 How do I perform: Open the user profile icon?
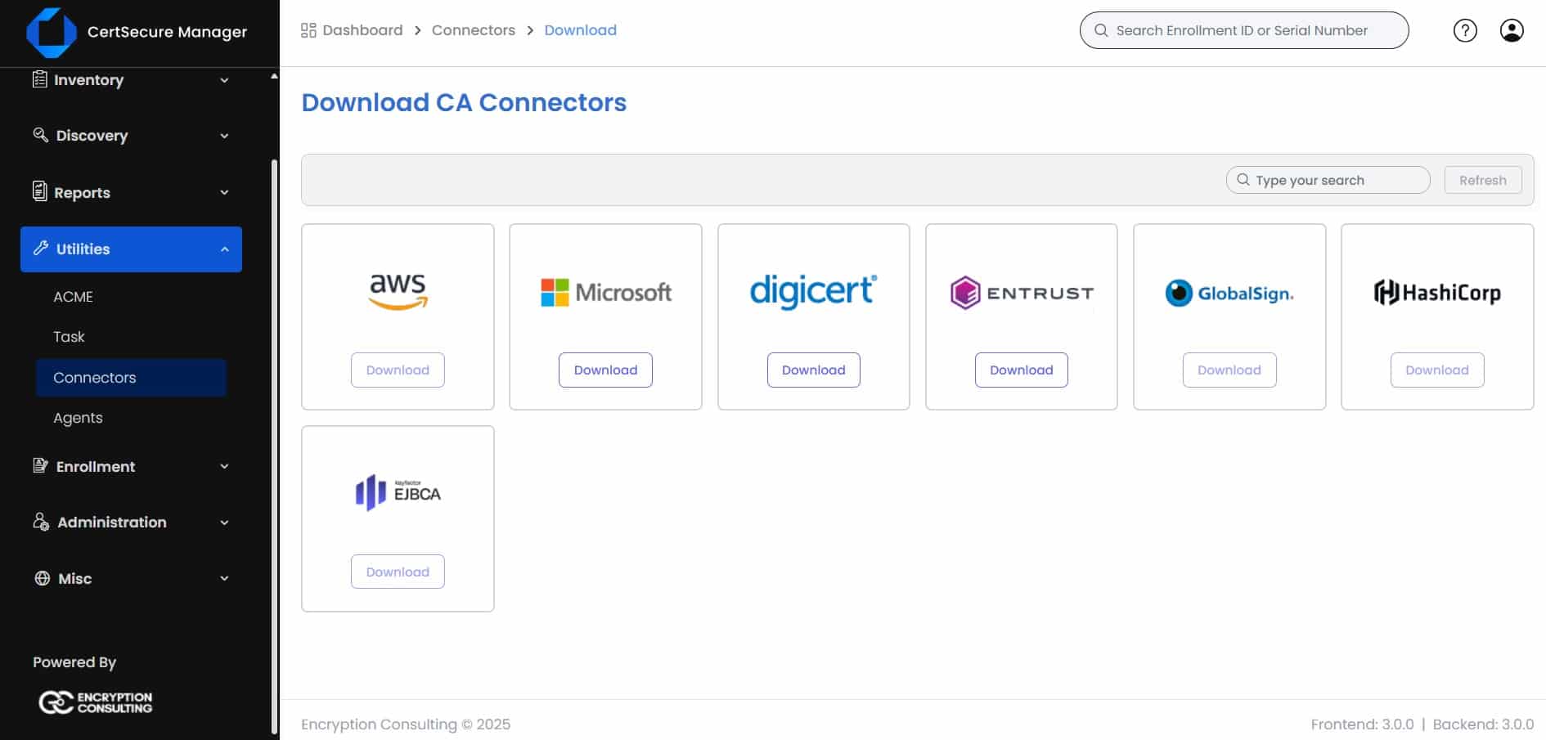click(x=1511, y=31)
